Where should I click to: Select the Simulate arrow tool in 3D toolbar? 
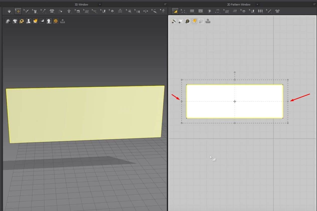coord(9,11)
